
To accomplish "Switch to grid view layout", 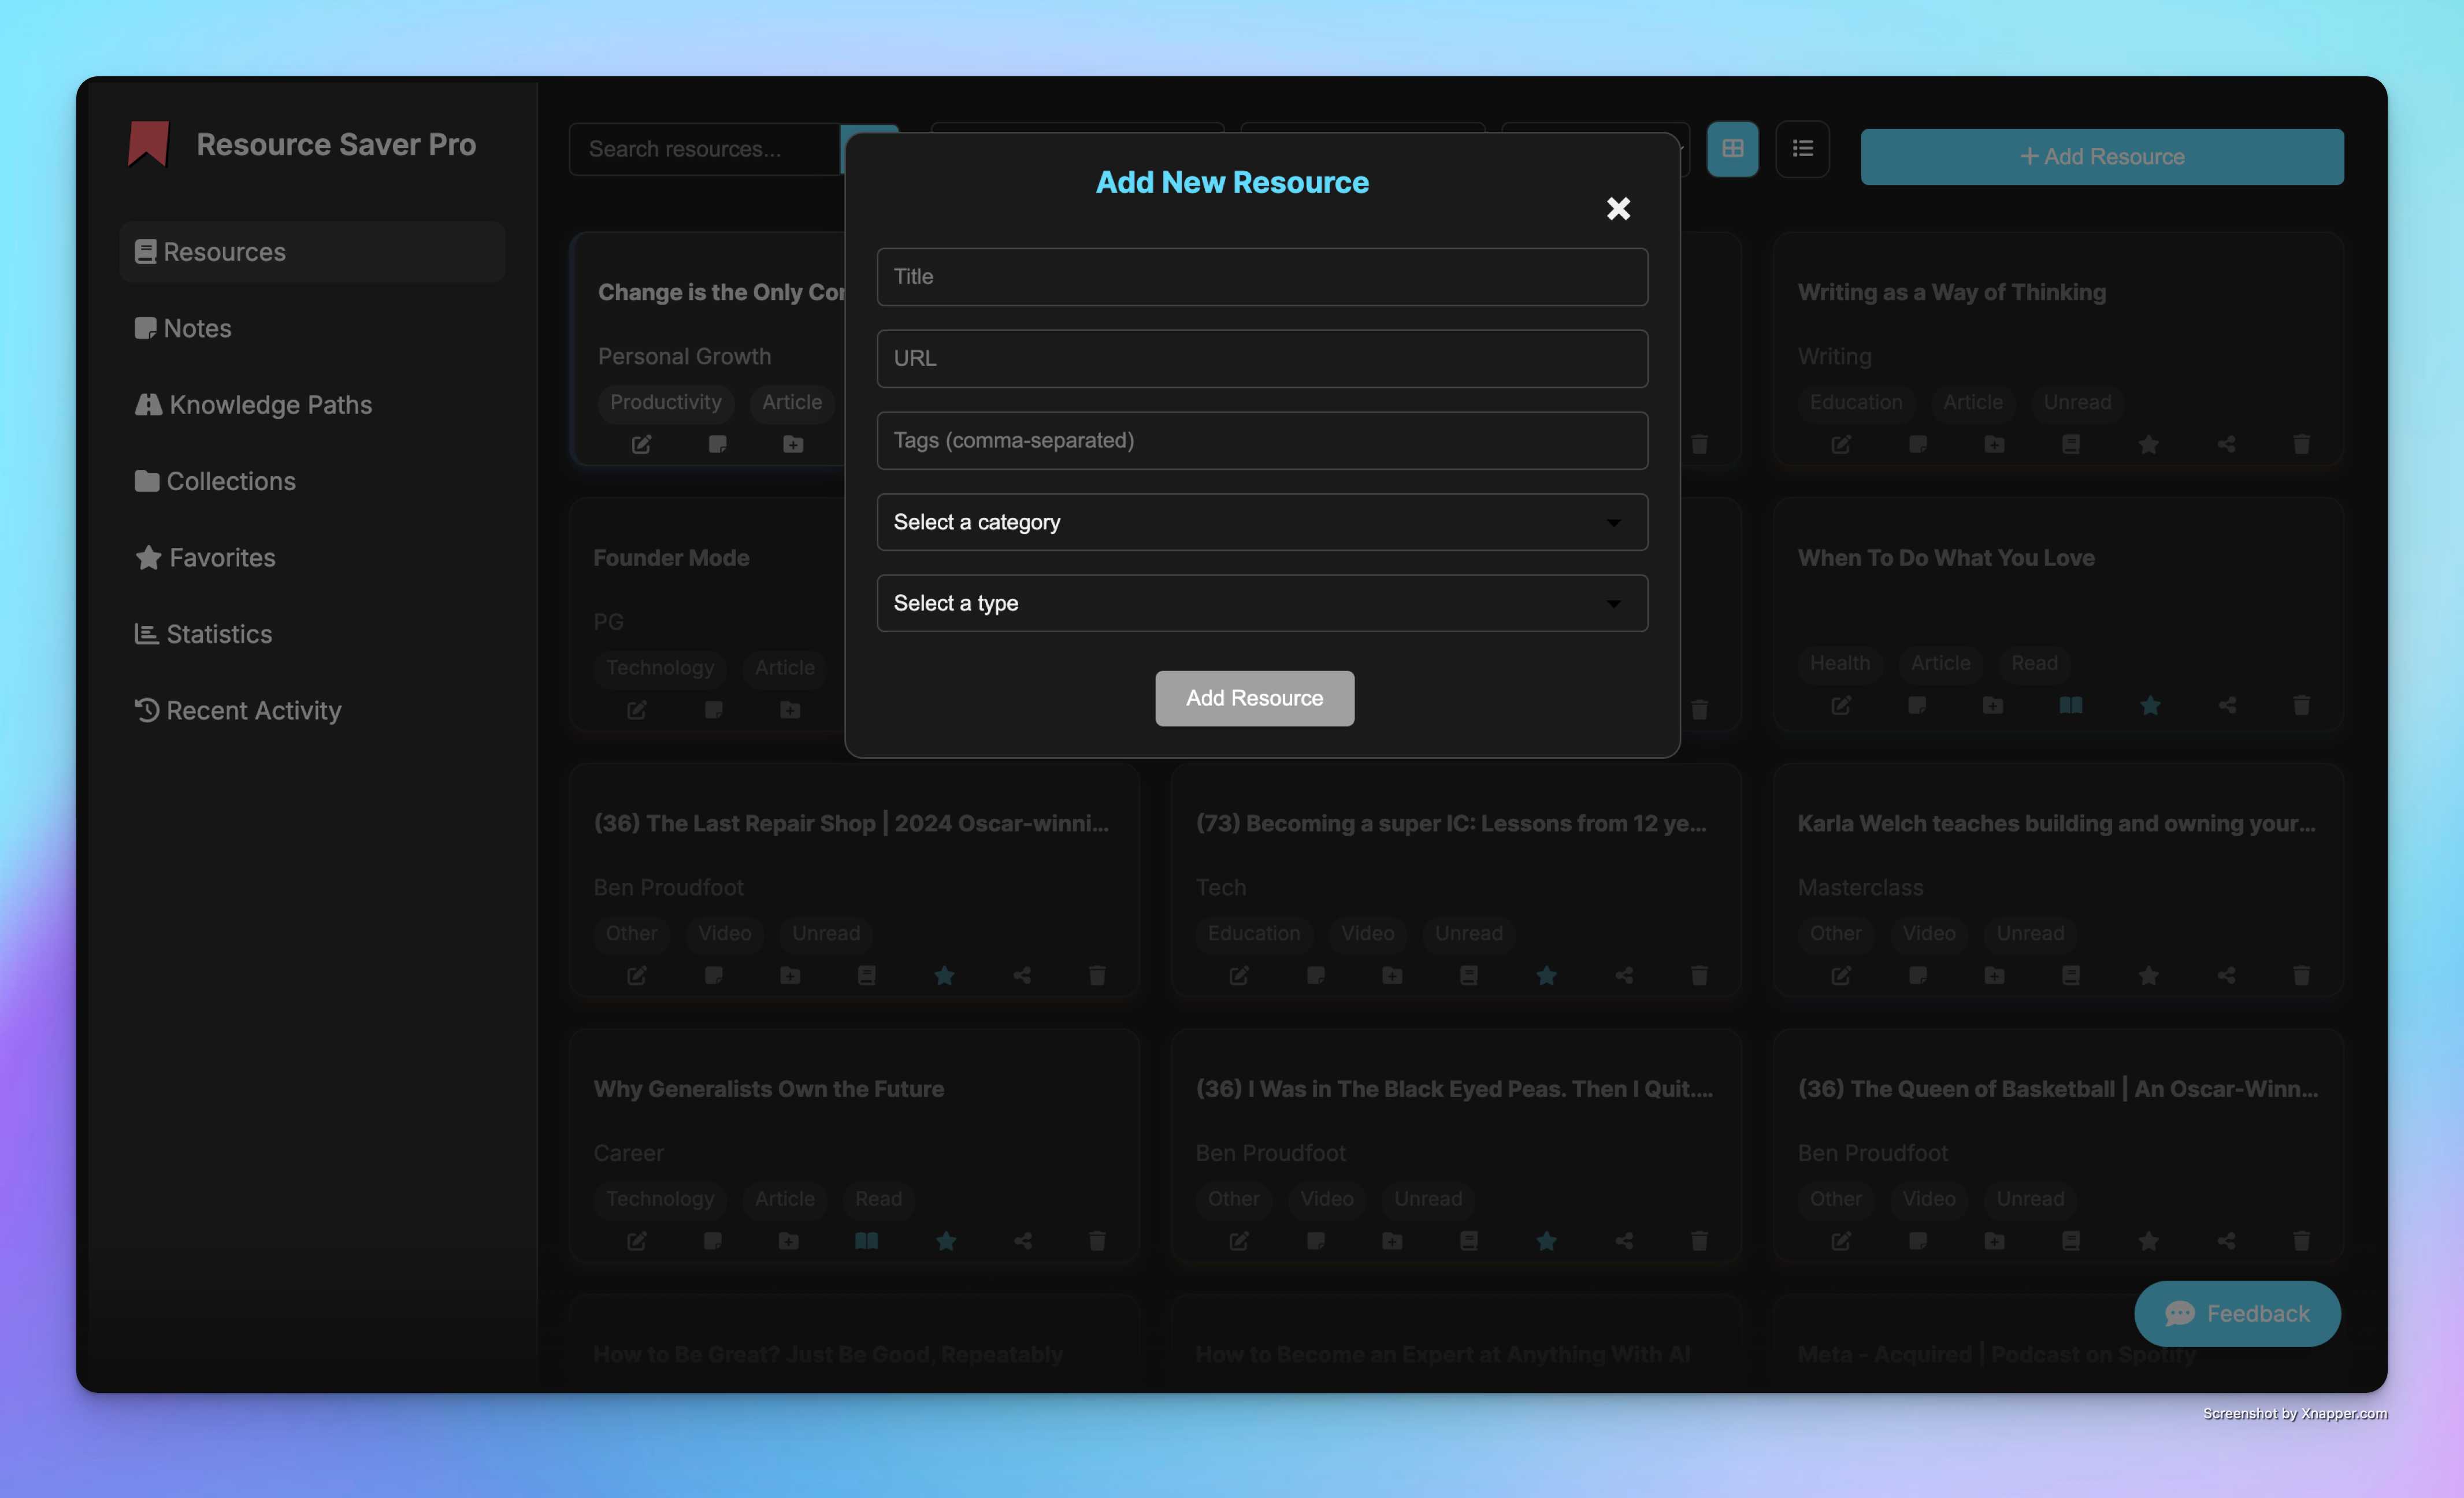I will click(x=1732, y=149).
